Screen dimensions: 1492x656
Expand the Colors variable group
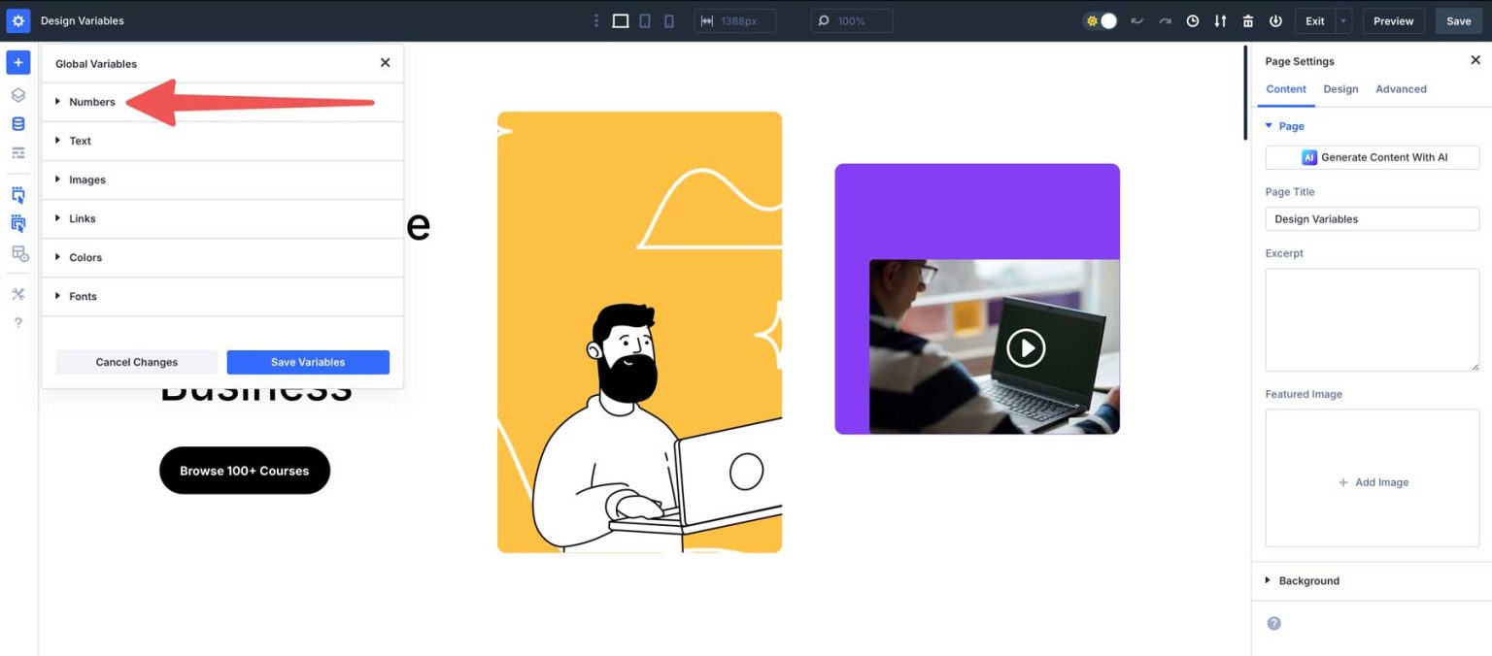tap(85, 257)
